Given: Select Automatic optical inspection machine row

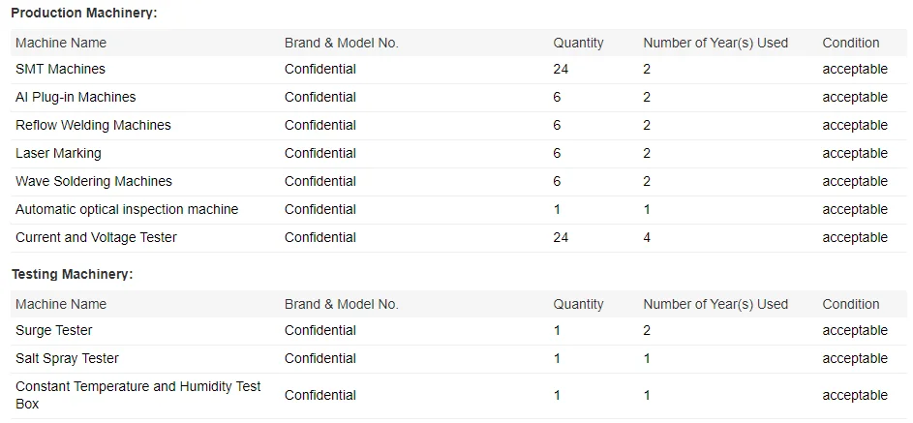Looking at the screenshot, I should (127, 209).
